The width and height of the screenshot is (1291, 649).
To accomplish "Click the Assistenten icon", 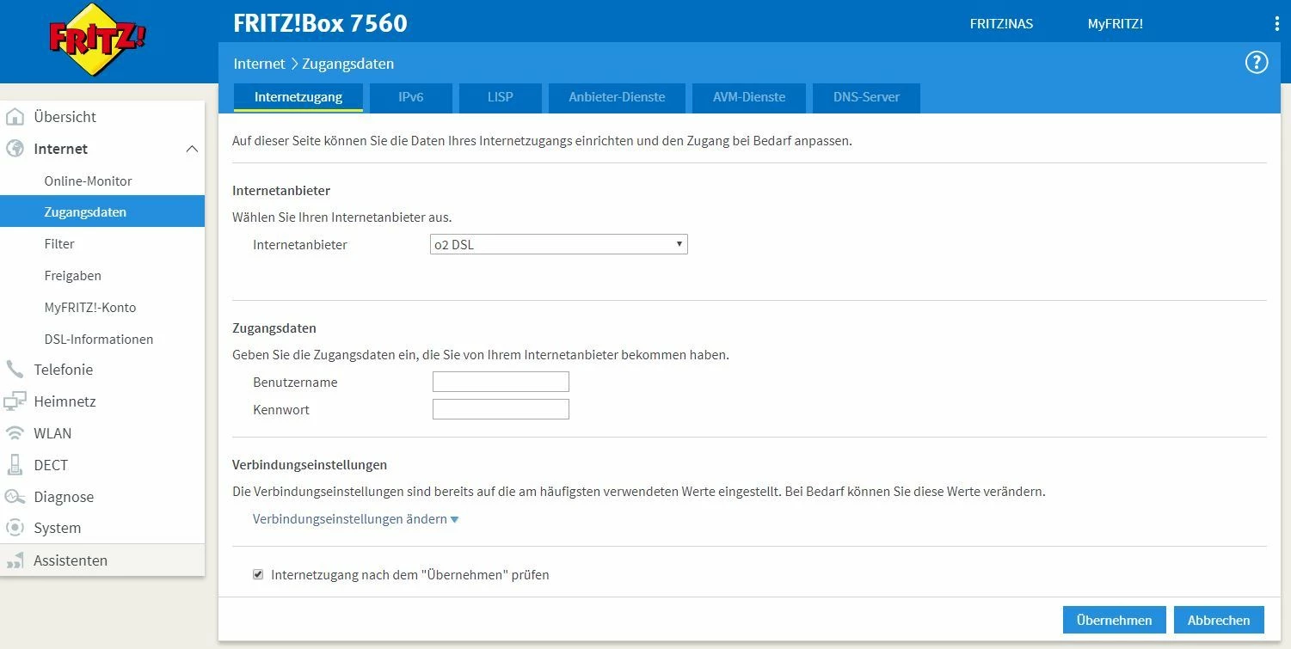I will click(15, 560).
